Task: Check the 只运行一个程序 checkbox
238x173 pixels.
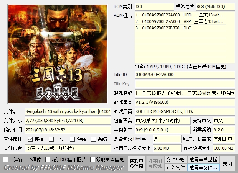Action: pos(6,160)
